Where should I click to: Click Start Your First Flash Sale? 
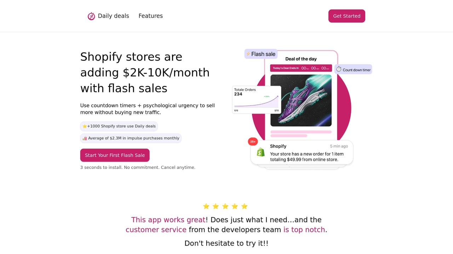[x=115, y=155]
